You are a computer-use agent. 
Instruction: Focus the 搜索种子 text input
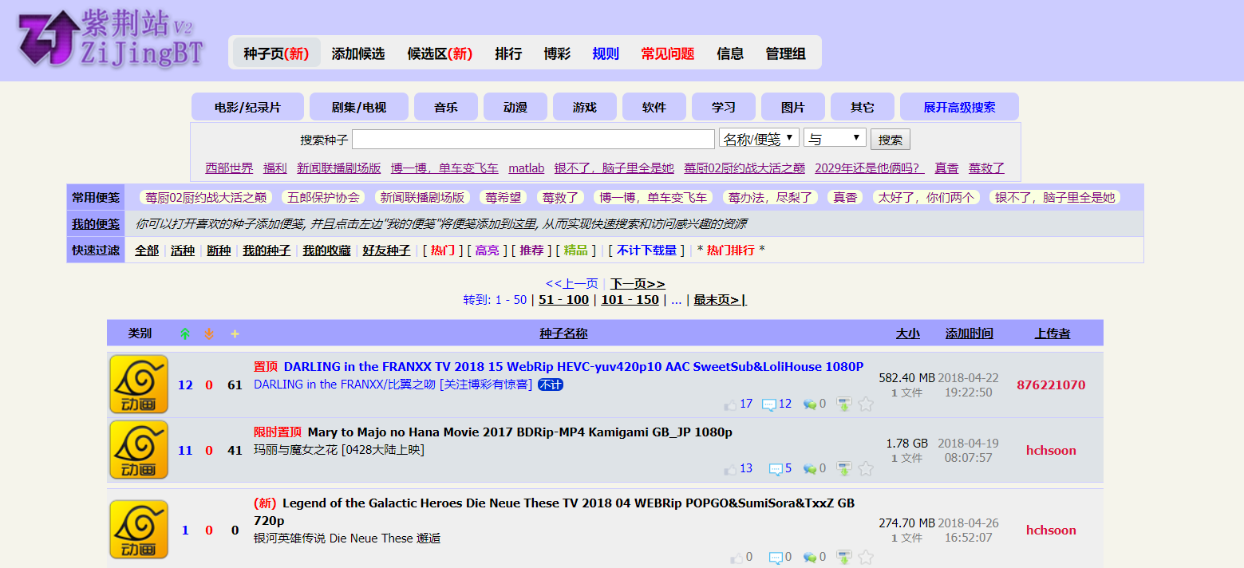(533, 140)
